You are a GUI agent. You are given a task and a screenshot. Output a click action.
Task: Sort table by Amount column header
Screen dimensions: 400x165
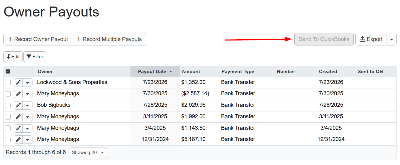coord(191,72)
